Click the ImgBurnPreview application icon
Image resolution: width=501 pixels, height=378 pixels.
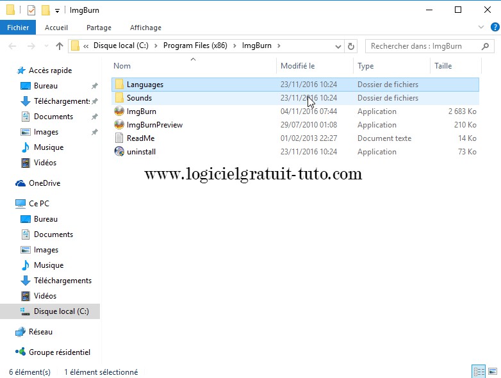click(119, 125)
